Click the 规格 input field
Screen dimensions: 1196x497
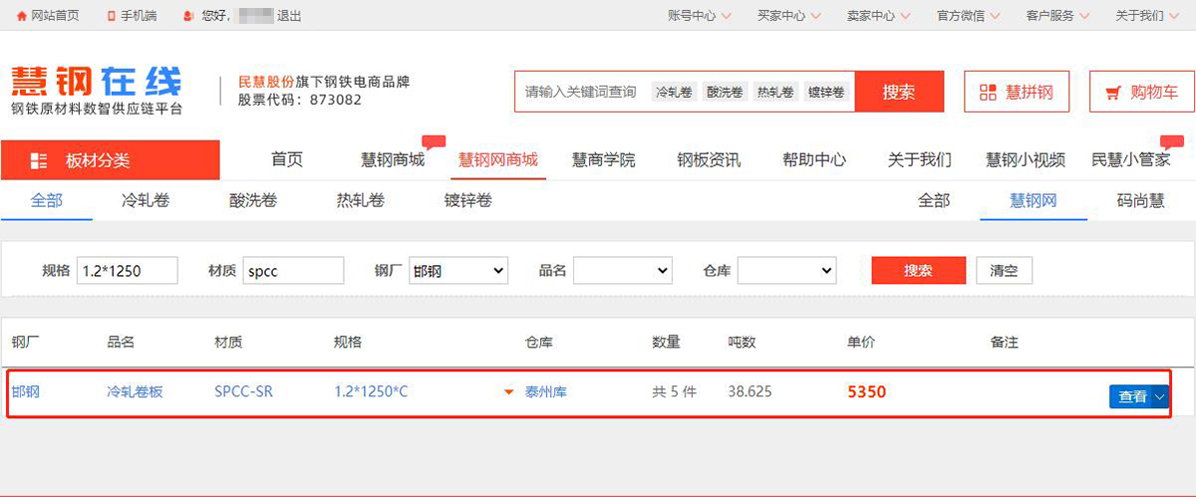127,271
